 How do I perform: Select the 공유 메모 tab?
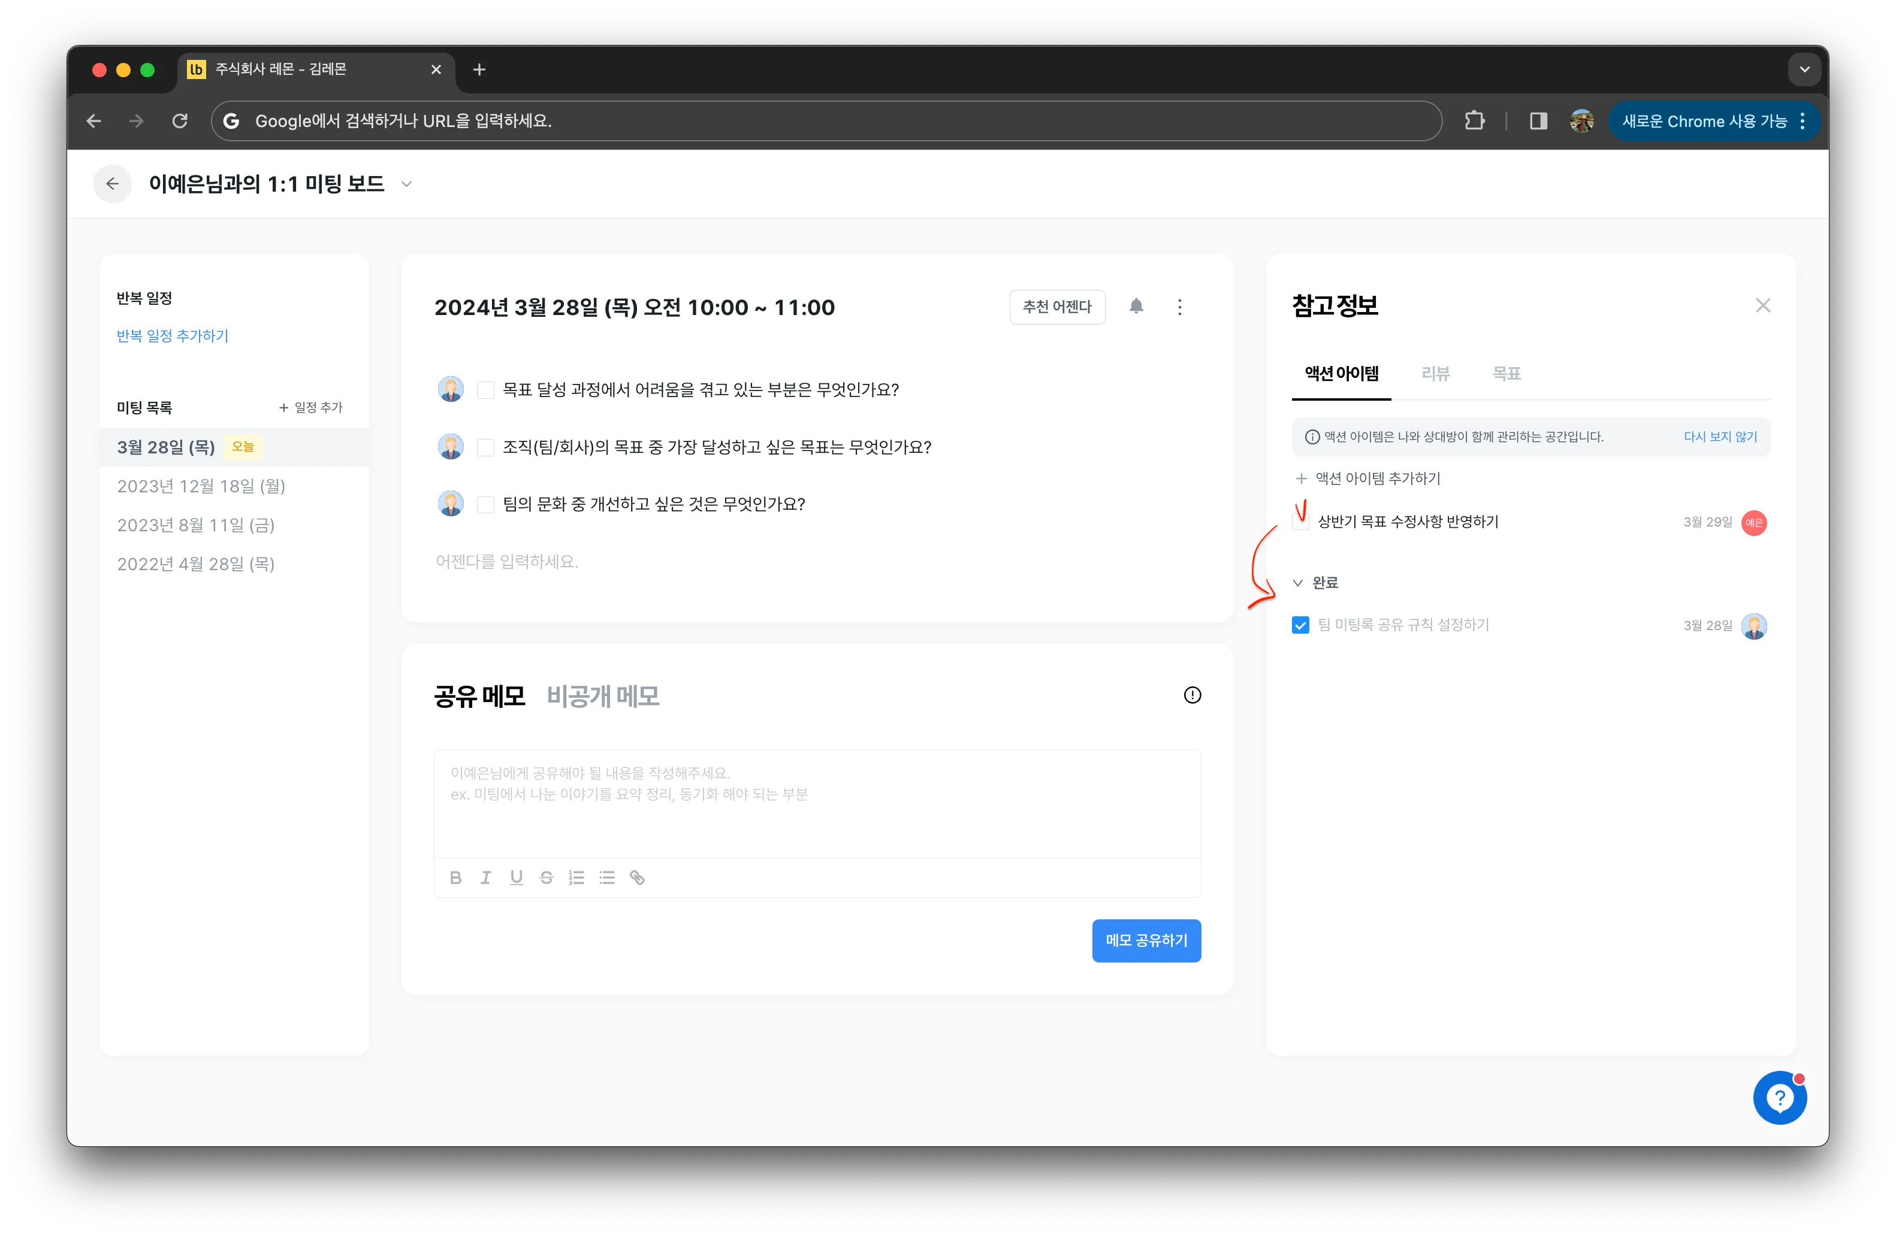[x=479, y=696]
